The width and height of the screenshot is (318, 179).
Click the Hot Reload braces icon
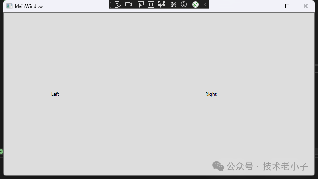173,4
